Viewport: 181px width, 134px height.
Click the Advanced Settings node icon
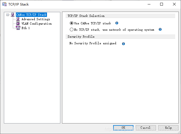(x=18, y=19)
